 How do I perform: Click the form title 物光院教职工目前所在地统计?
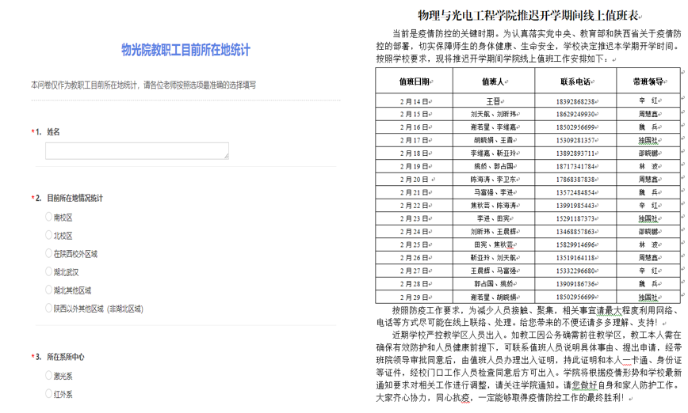tap(185, 50)
